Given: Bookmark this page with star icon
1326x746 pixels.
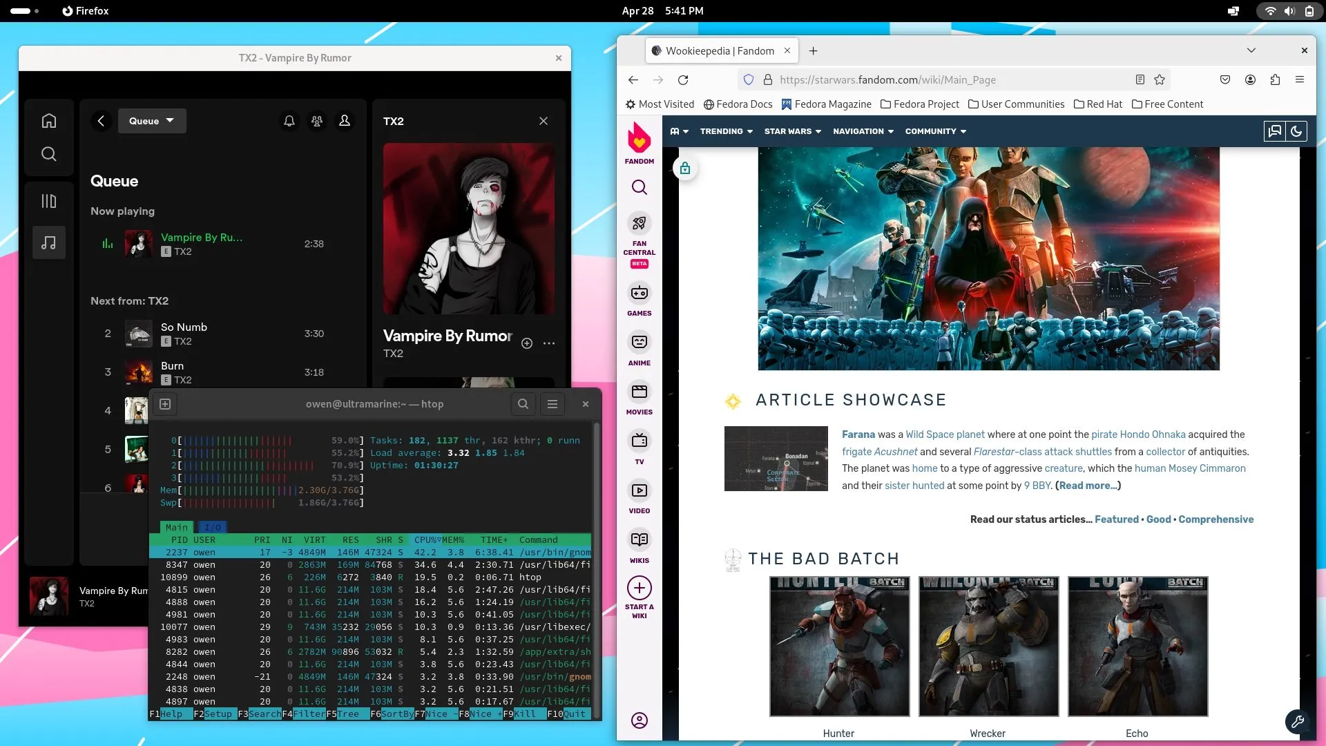Looking at the screenshot, I should click(x=1160, y=80).
